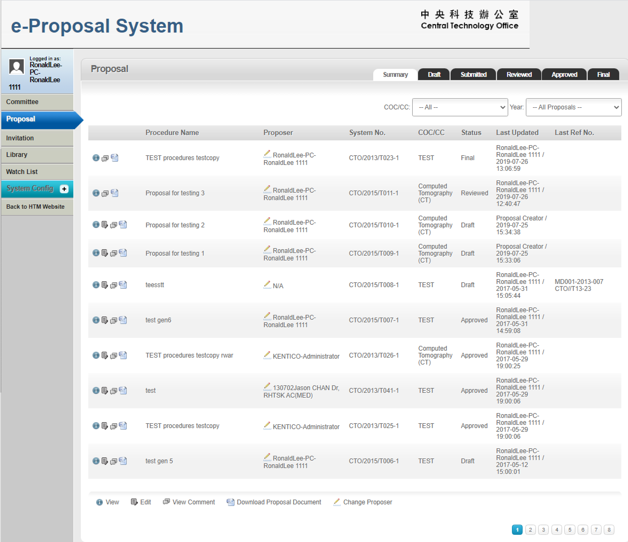View comments for Proposal for testing 3

point(105,193)
